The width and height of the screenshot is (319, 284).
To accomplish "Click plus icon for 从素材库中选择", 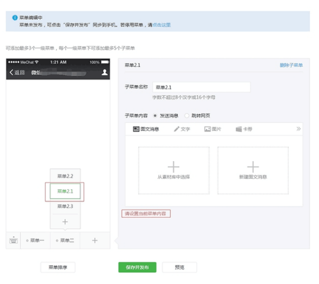I will pyautogui.click(x=173, y=166).
